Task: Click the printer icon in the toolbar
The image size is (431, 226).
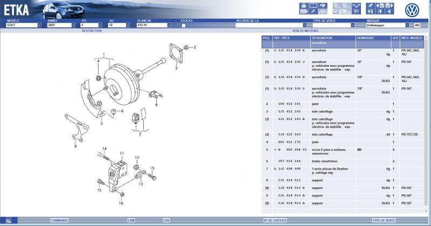Action: (303, 6)
